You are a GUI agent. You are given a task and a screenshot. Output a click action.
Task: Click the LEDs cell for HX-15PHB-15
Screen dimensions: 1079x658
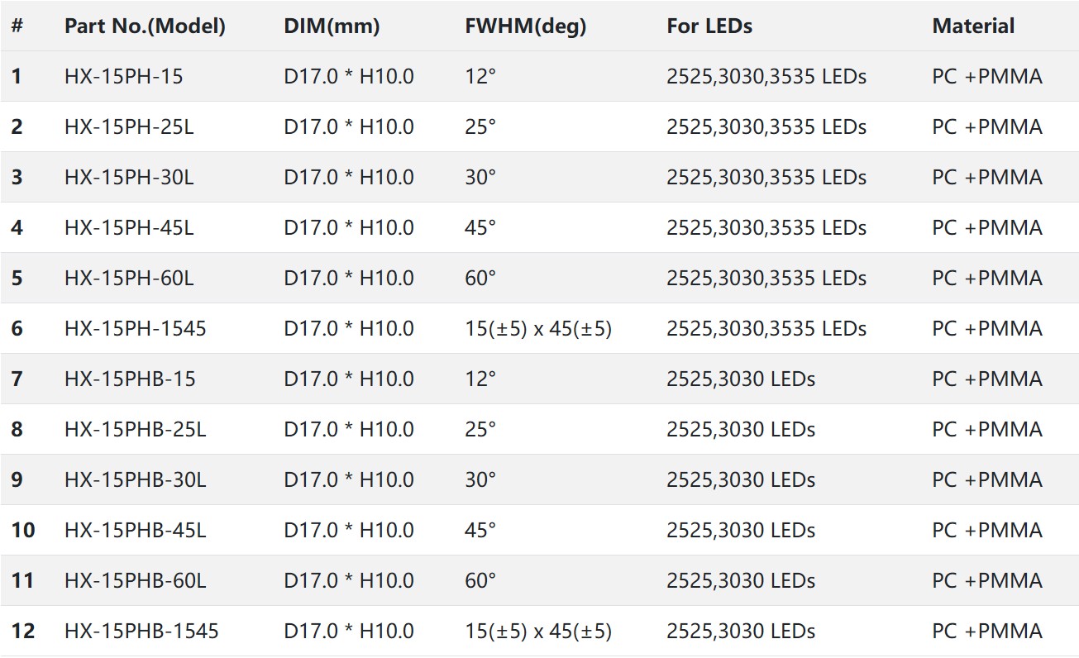741,379
